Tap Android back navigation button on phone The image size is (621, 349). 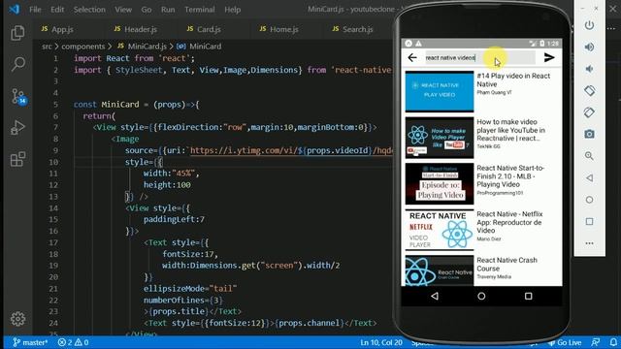coord(435,296)
